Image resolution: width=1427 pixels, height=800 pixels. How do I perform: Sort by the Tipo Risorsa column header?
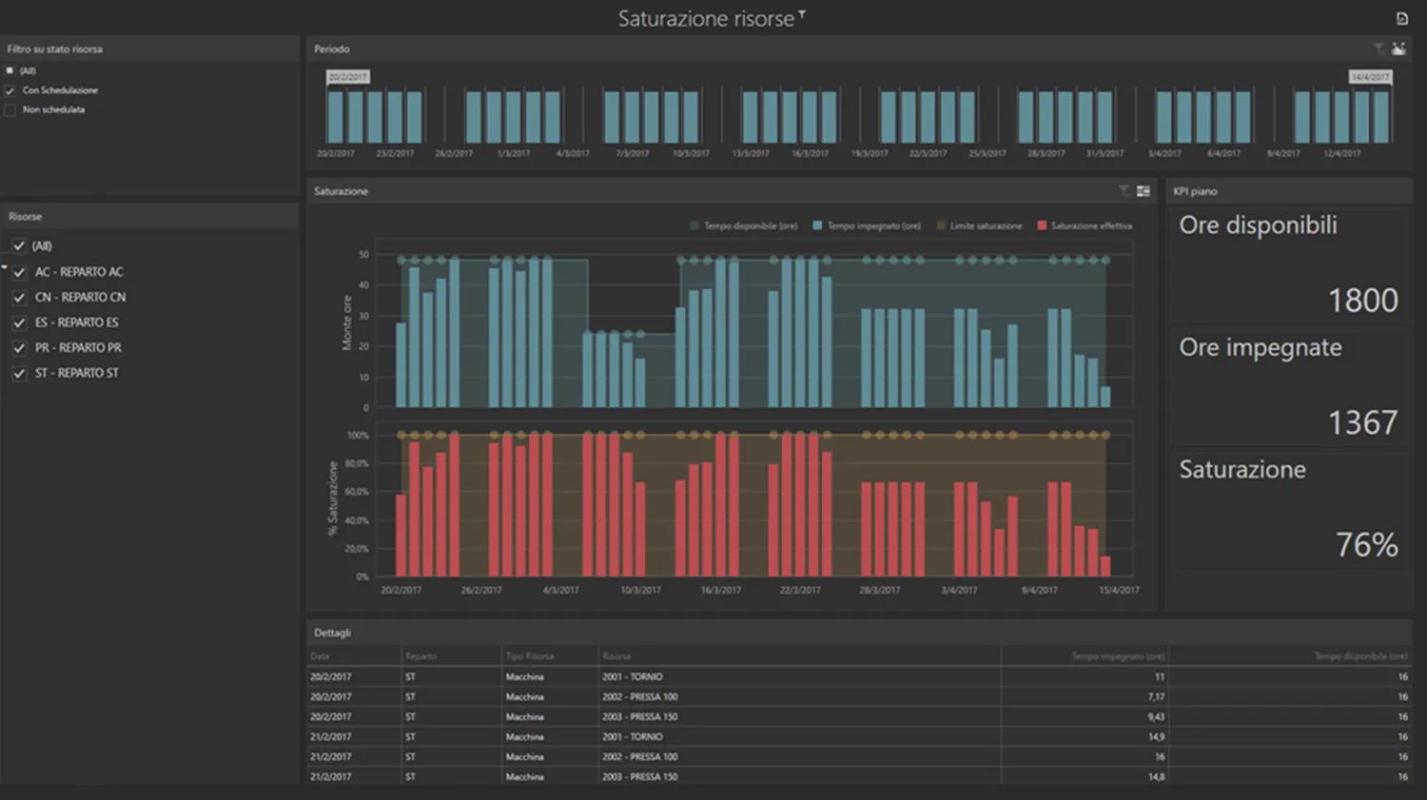[550, 656]
